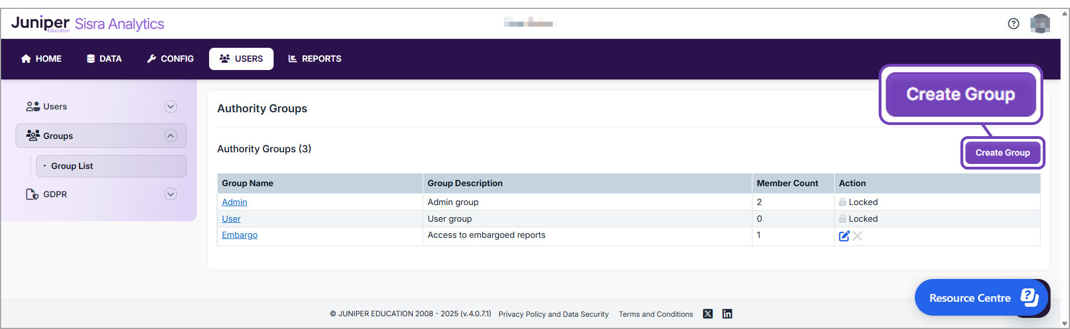Screen dimensions: 1070x329
Task: Open the DATA menu
Action: click(104, 59)
